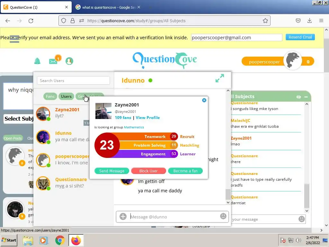The image size is (329, 247).
Task: Click the Block User button
Action: (x=148, y=171)
